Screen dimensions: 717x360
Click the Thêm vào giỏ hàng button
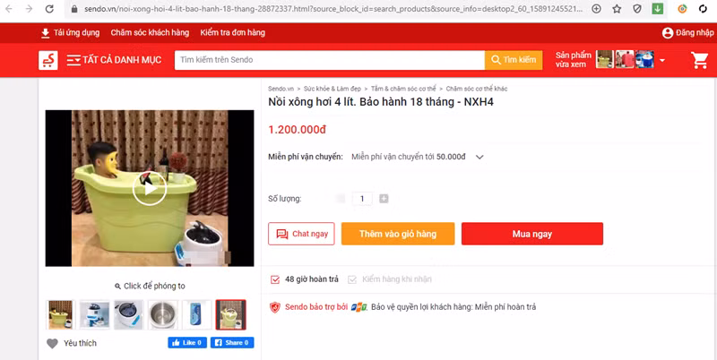398,234
